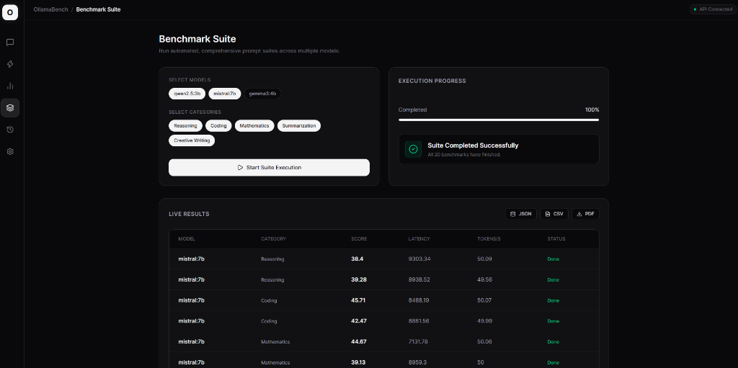The width and height of the screenshot is (738, 368).
Task: Click the download icon on PDF button
Action: tap(579, 214)
